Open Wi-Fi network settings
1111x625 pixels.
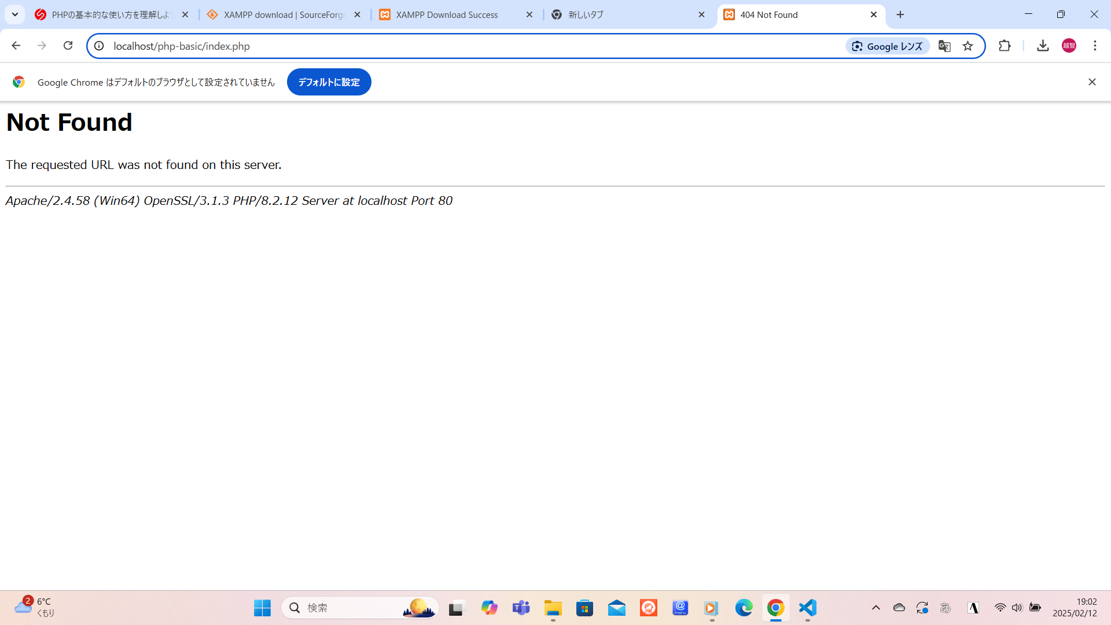coord(1000,608)
